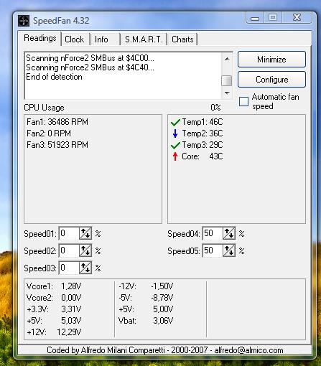Click the Speed01 percentage input field
This screenshot has width=321, height=366.
69,233
